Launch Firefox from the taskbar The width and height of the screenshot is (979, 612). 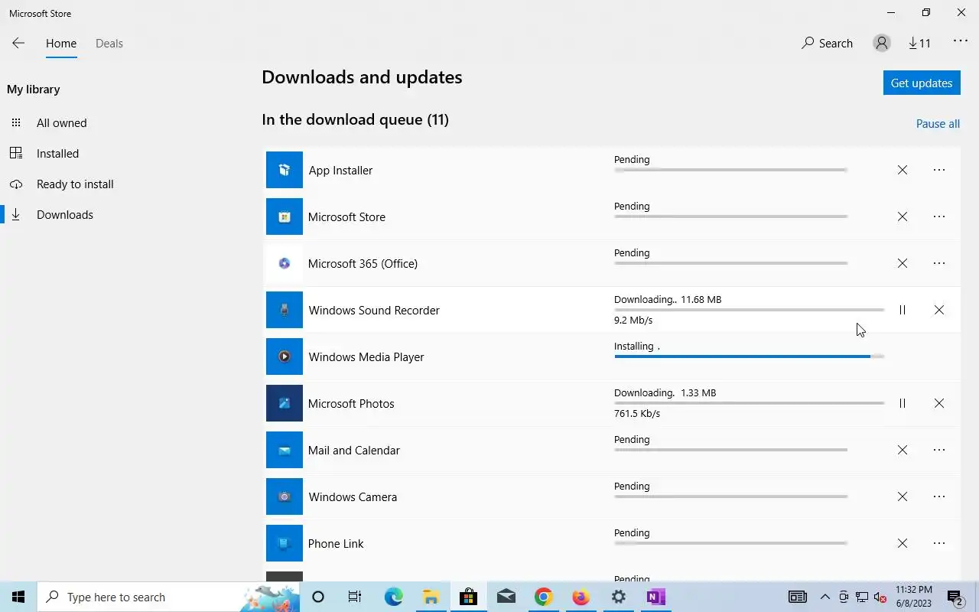581,597
